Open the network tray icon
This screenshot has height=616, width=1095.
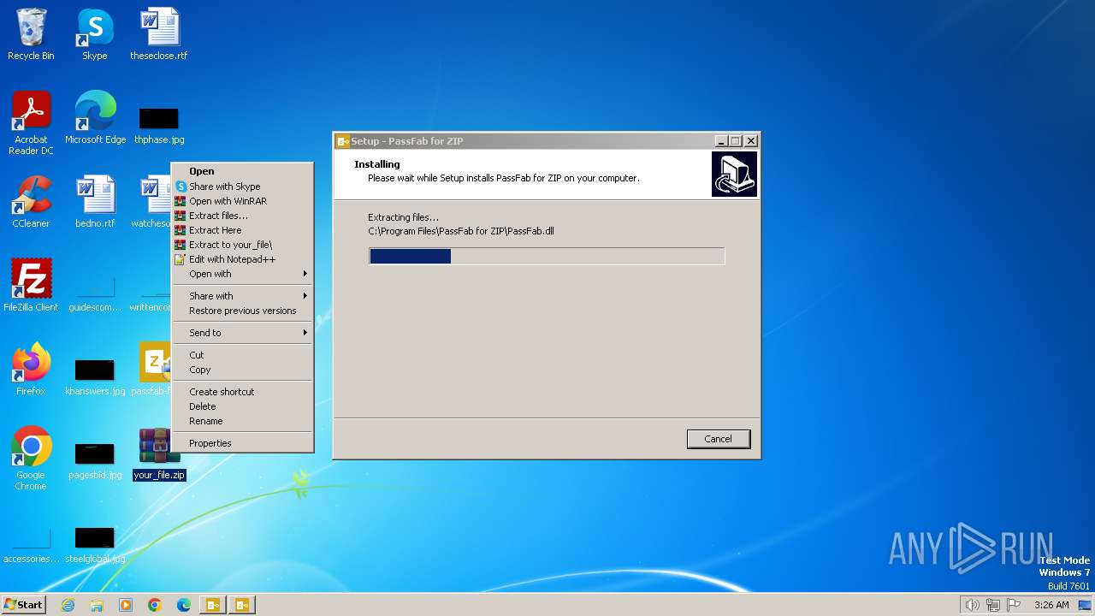pos(992,605)
